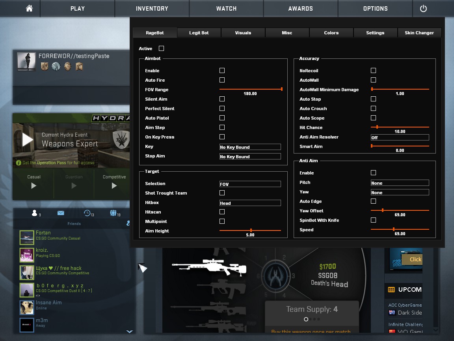Image resolution: width=454 pixels, height=341 pixels.
Task: Open the Hitbox dropdown showing Head
Action: pyautogui.click(x=250, y=203)
